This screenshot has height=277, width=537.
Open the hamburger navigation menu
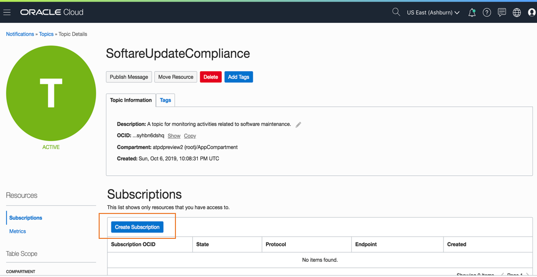pos(7,13)
